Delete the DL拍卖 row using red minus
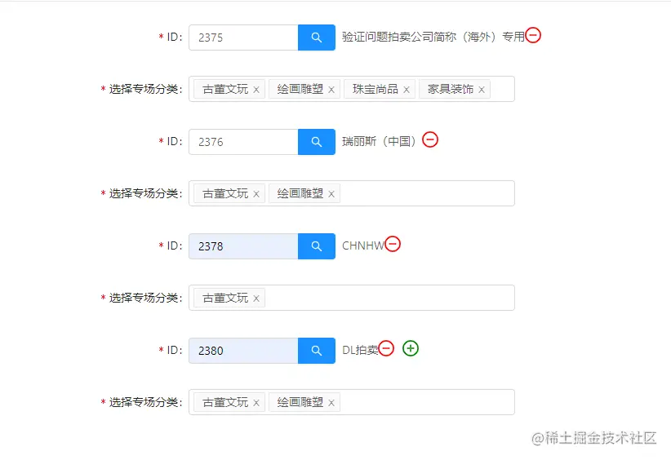Screen dimensions: 671x460 (386, 348)
